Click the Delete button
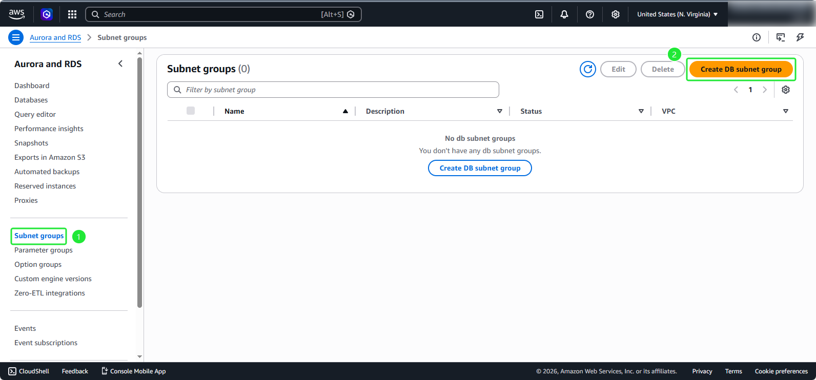 [x=663, y=69]
